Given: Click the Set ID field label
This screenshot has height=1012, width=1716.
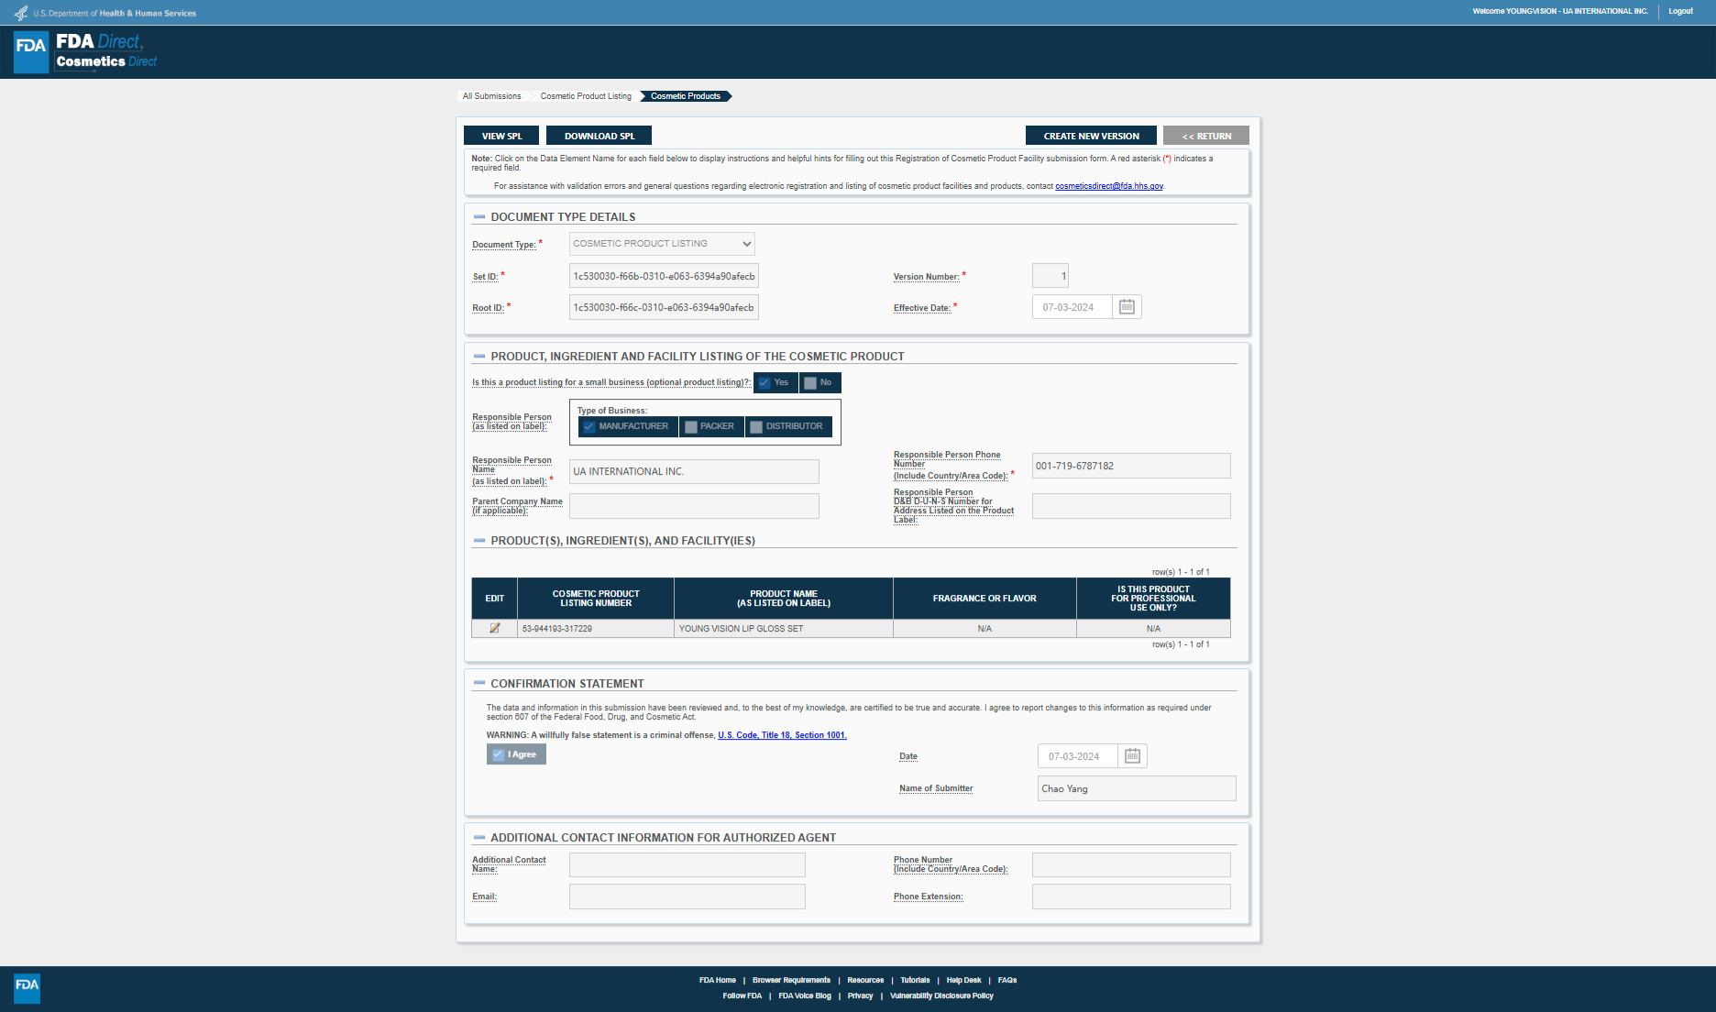Looking at the screenshot, I should [x=486, y=277].
